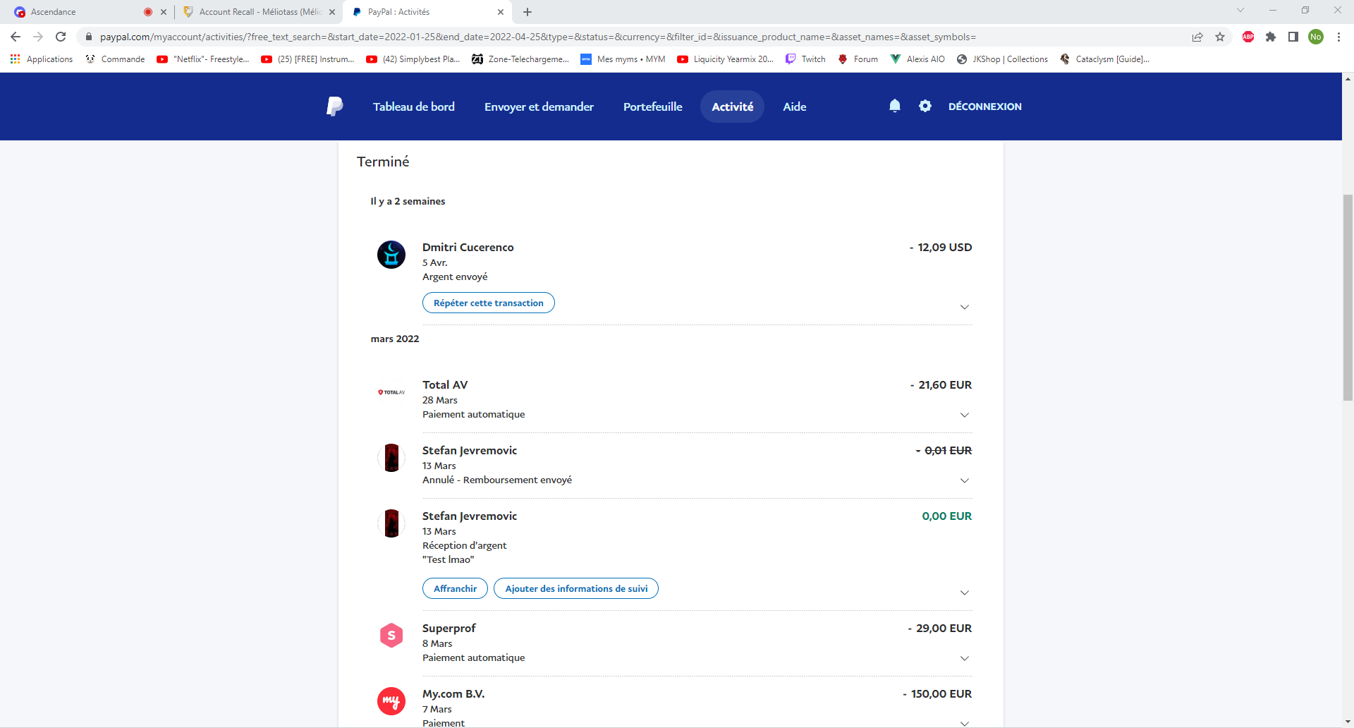
Task: Go to Portefeuille
Action: pyautogui.click(x=653, y=107)
